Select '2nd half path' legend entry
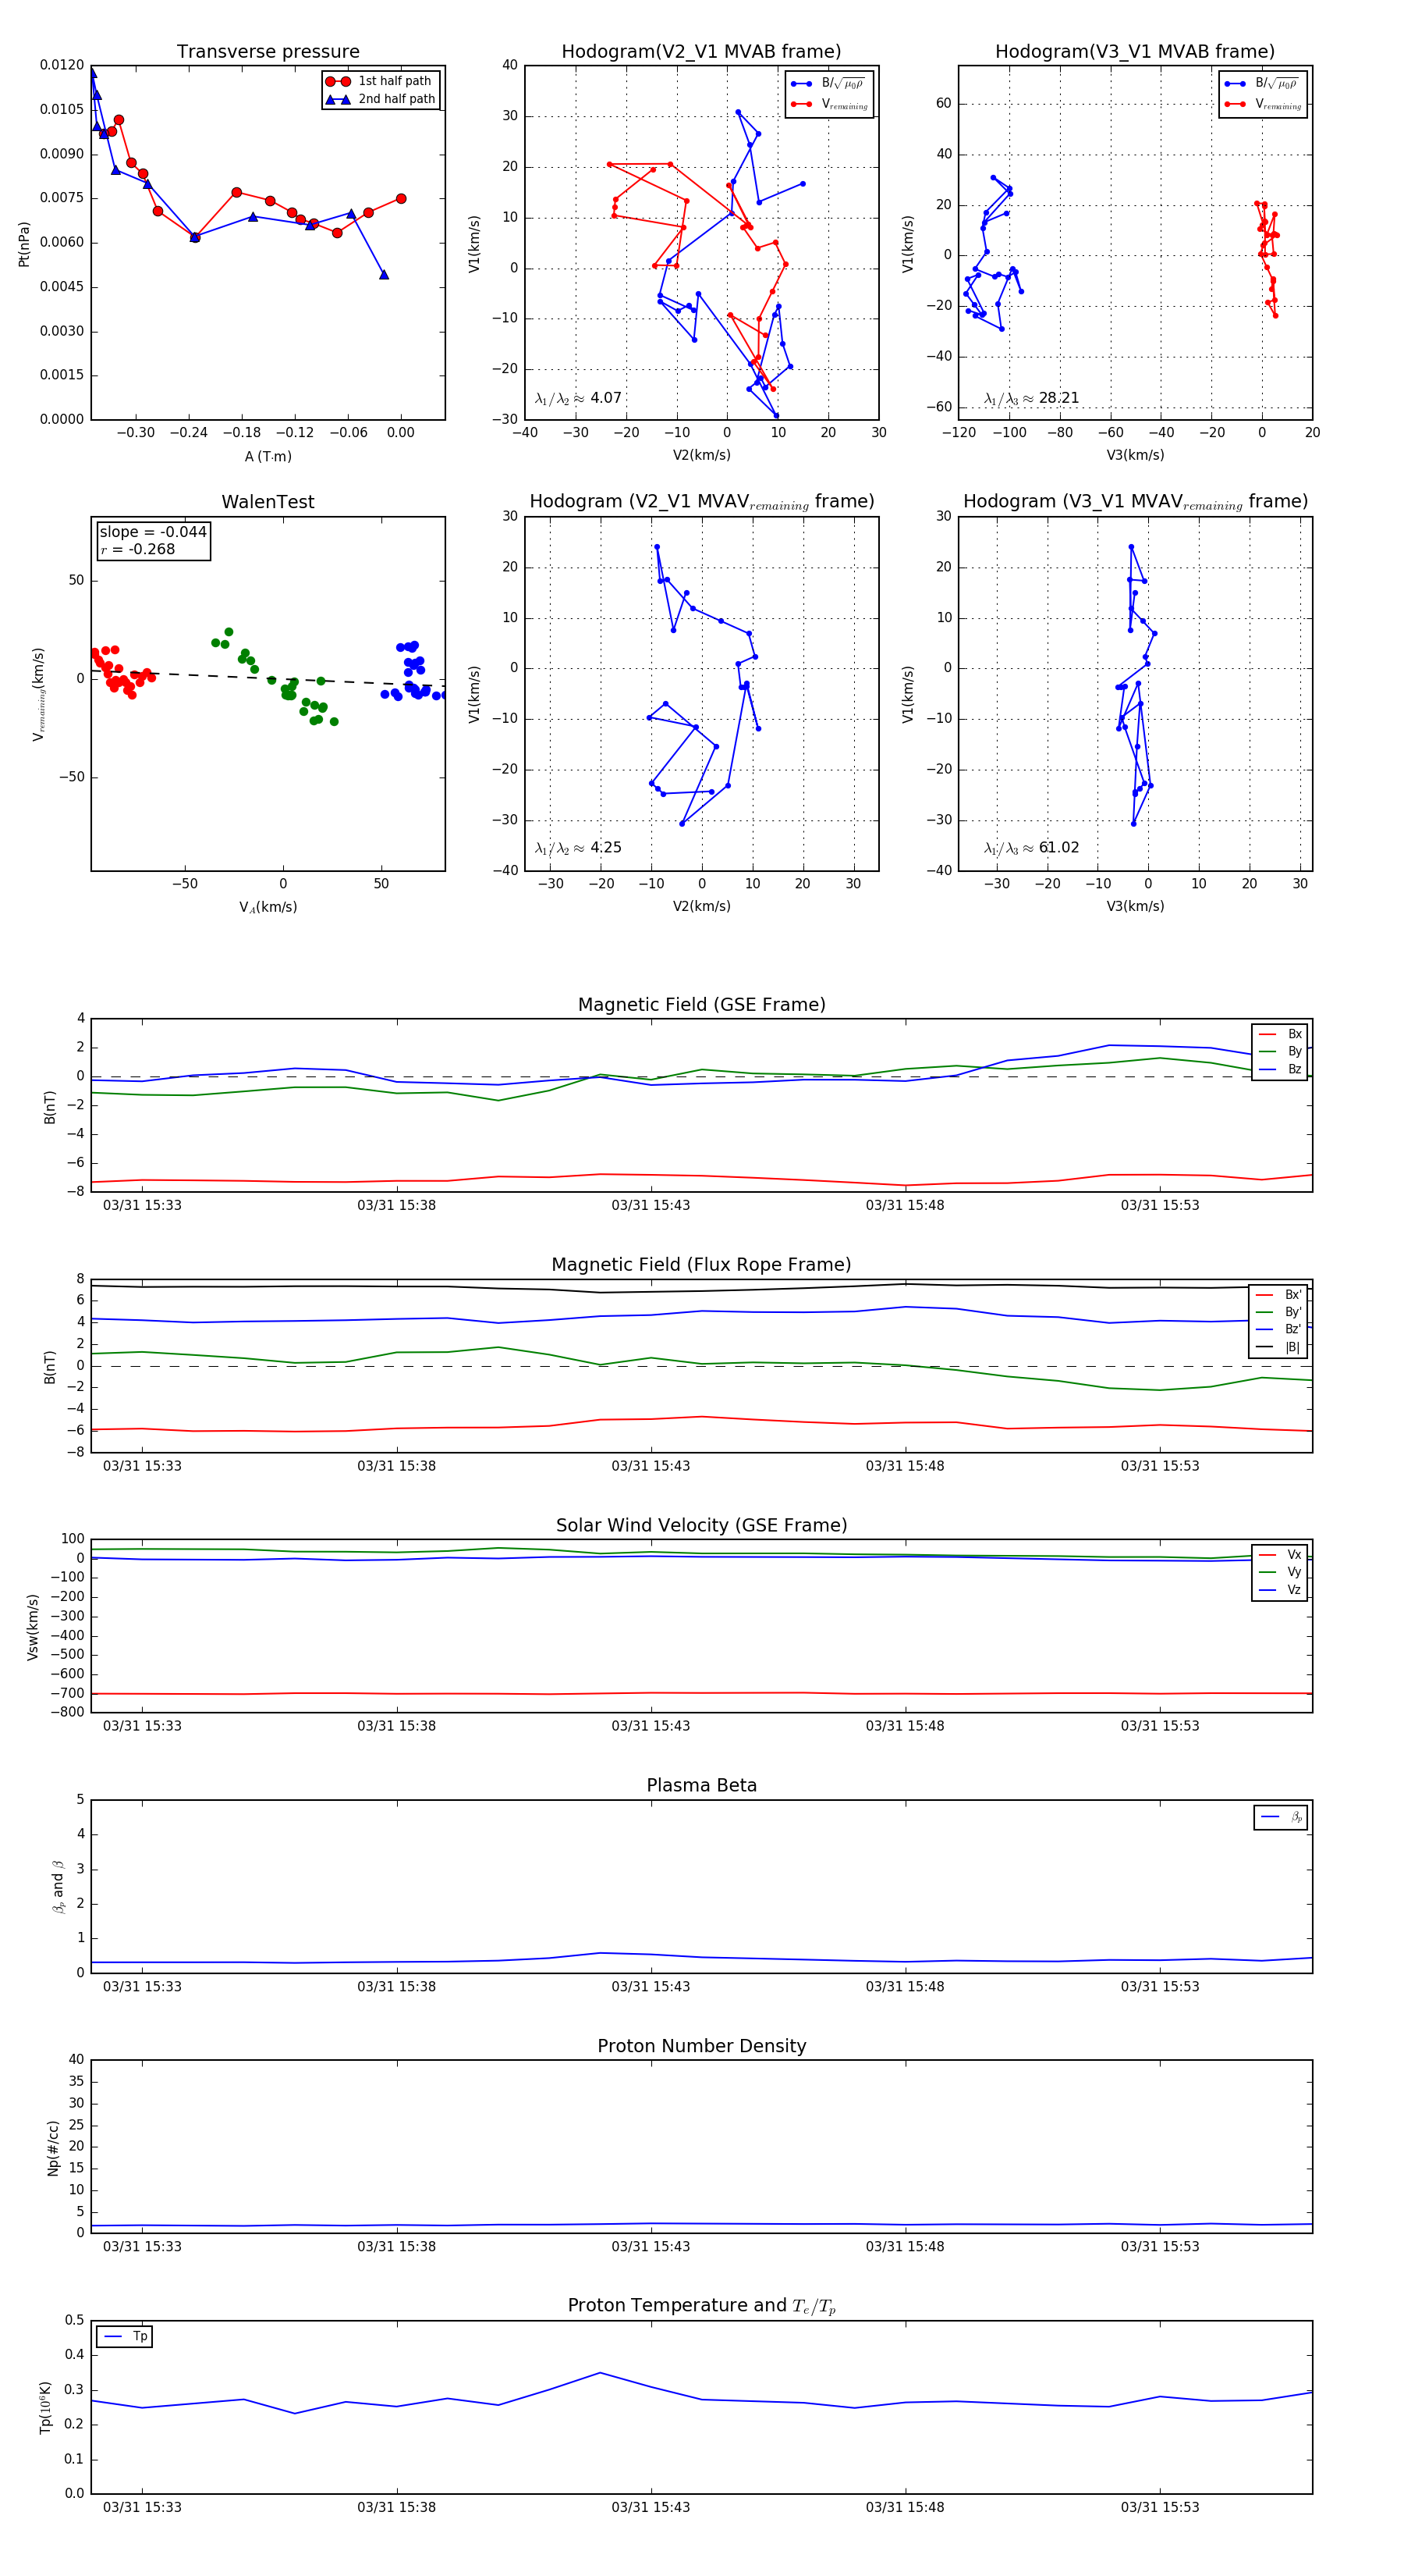The image size is (1404, 2576). coord(381,99)
